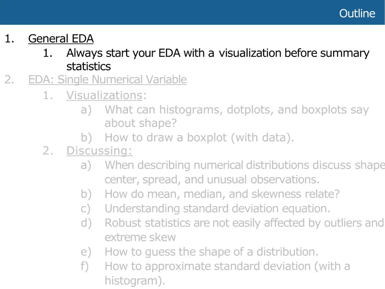Click the histograms, dotplots, and boxplots item
Image resolution: width=385 pixels, height=289 pixels.
tap(237, 116)
